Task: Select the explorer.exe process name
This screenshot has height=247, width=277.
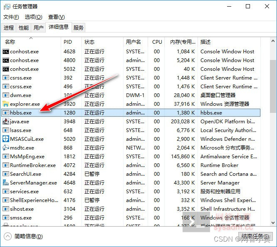Action: [25, 104]
